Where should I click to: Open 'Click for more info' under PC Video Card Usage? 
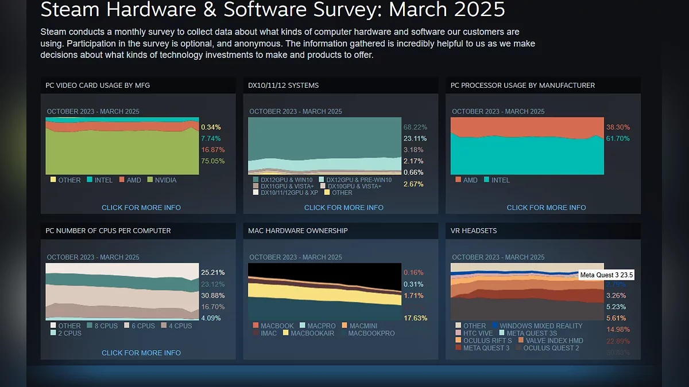click(141, 208)
